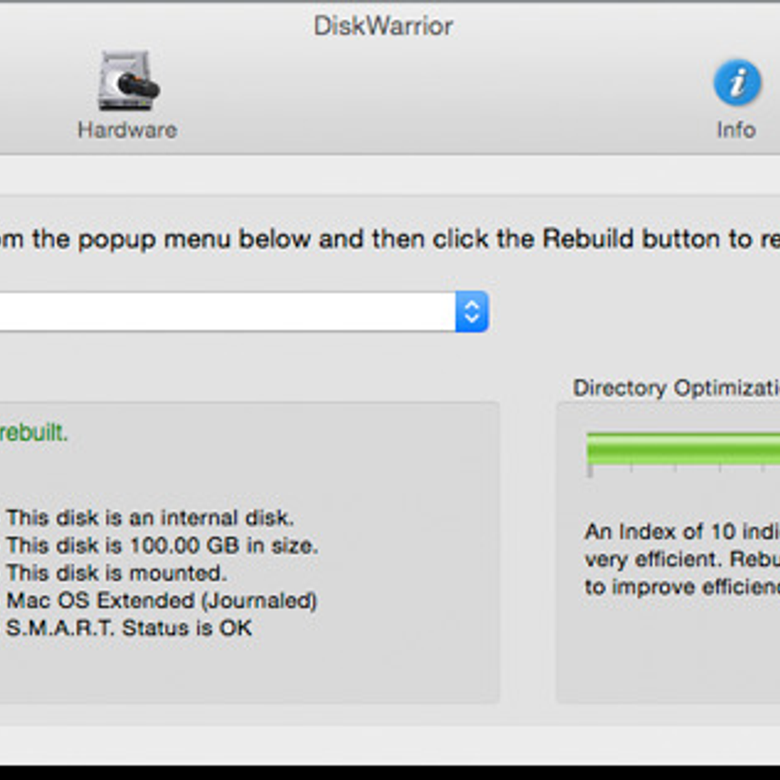Click the "very efficient" description line
This screenshot has height=780, width=780.
[681, 559]
